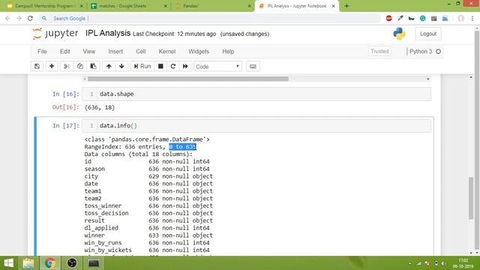The image size is (480, 270).
Task: Open the Edit menu
Action: (x=65, y=52)
